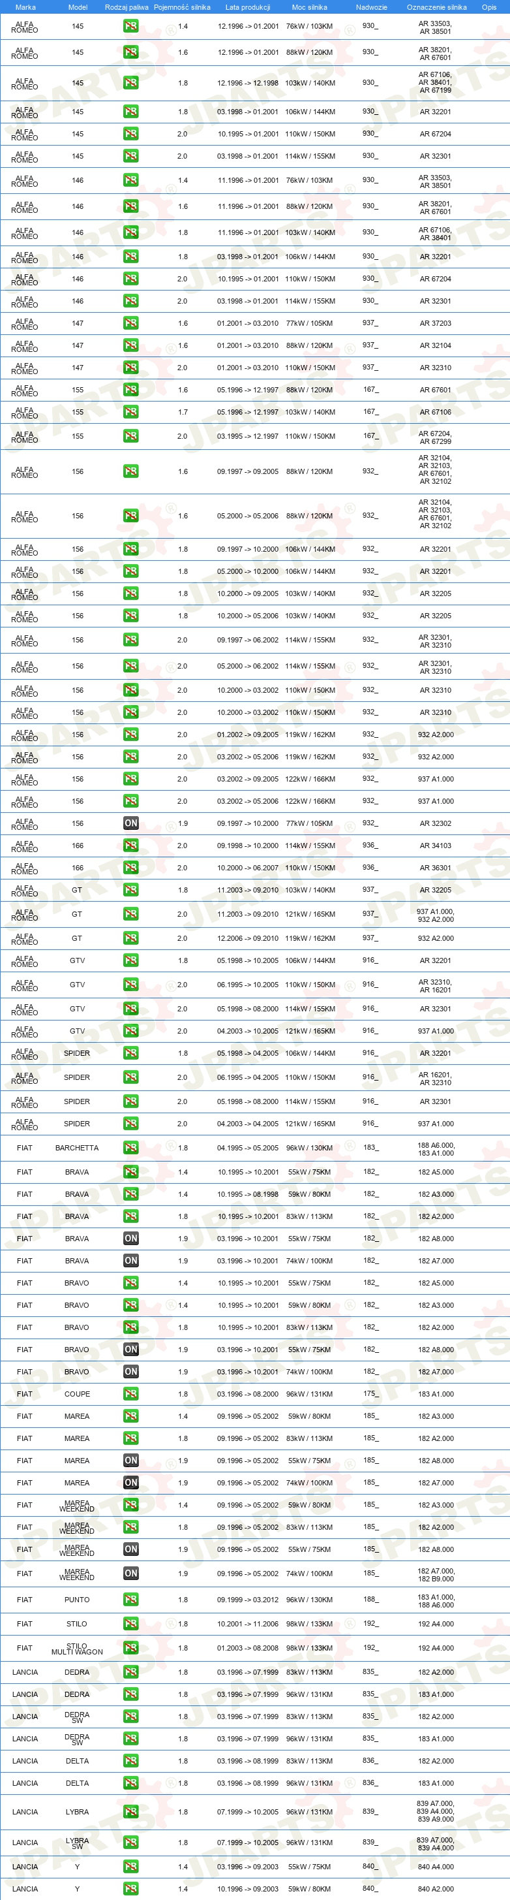Click the Opis column header
Viewport: 510px width, 1900px height.
pos(489,7)
